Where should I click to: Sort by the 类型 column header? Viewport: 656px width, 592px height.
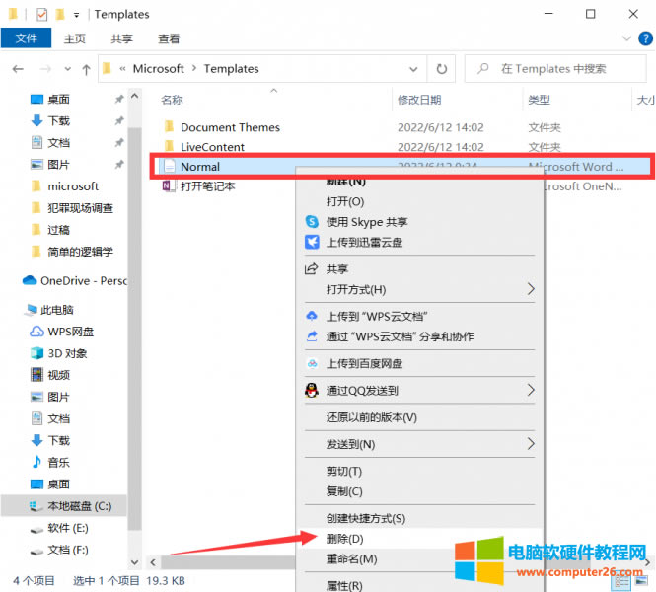coord(539,100)
